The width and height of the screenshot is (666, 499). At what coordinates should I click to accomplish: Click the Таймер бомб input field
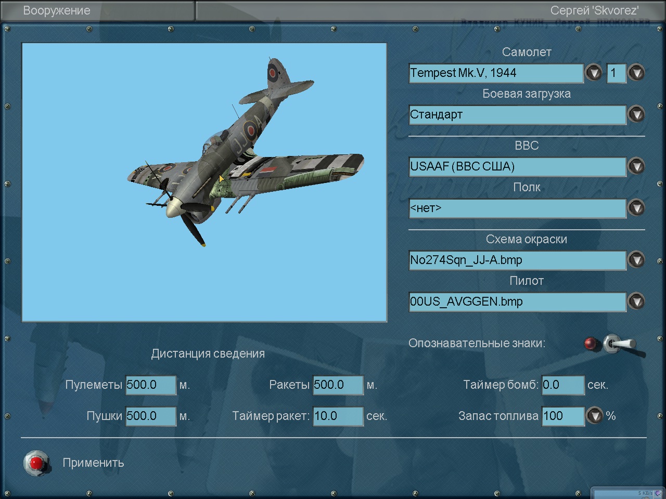coord(563,385)
